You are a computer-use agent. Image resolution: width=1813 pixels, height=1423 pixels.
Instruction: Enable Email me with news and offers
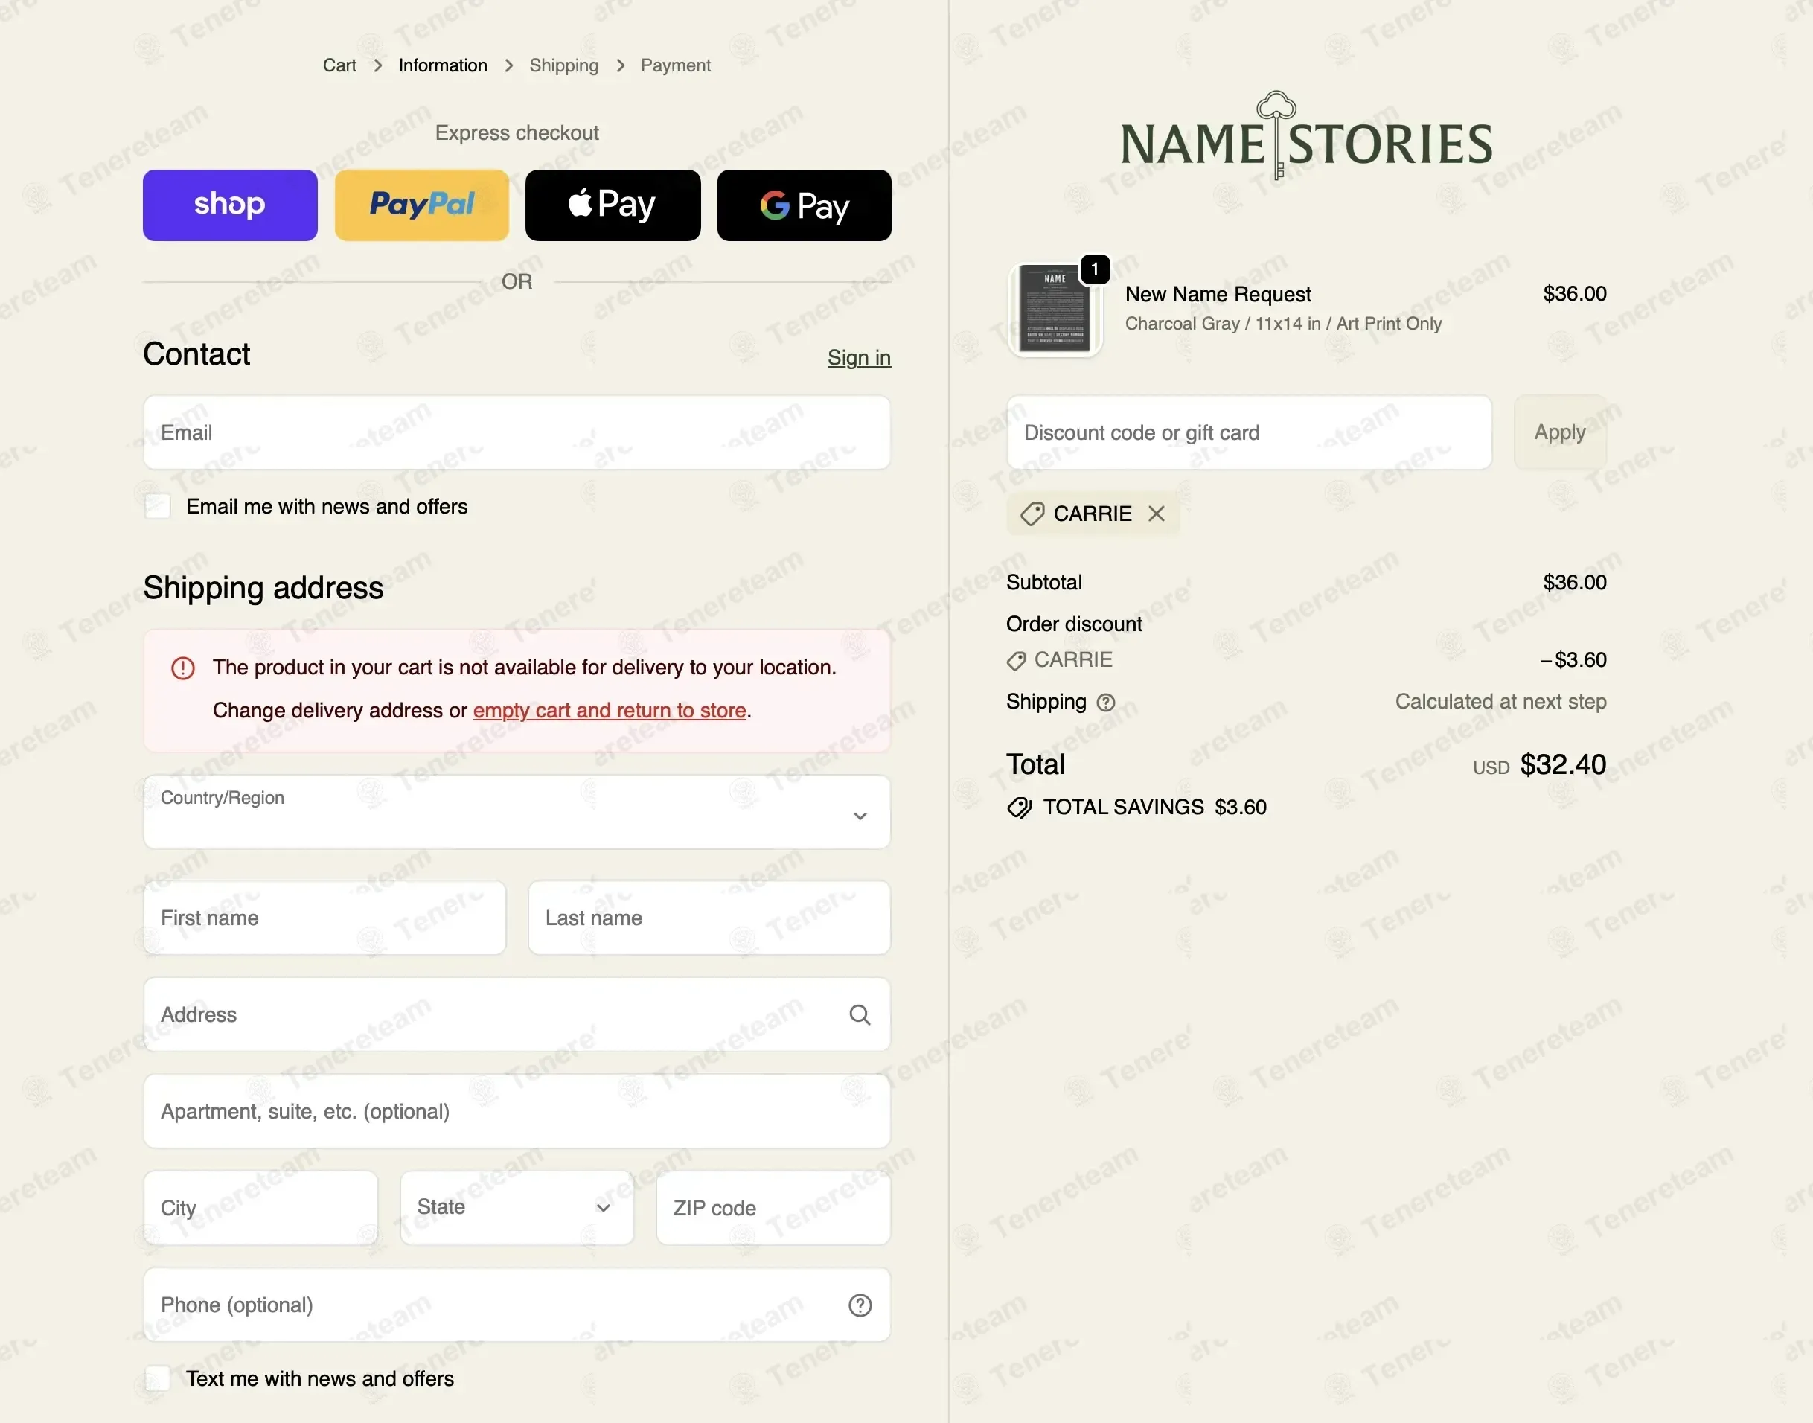[158, 507]
